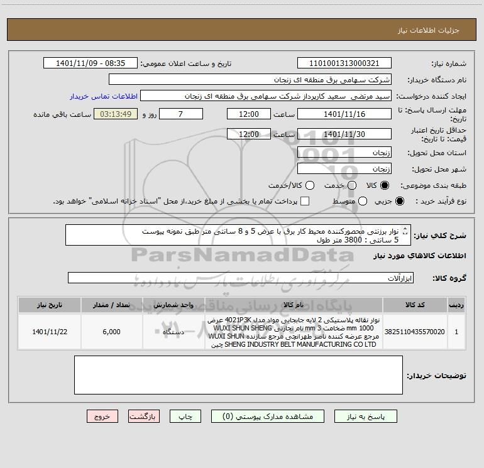Viewport: 484px width, 468px height.
Task: Click the remaining time 03:13:49 field
Action: click(116, 114)
